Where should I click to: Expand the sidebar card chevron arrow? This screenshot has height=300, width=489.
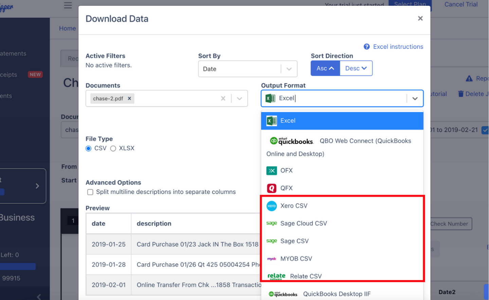[37, 186]
